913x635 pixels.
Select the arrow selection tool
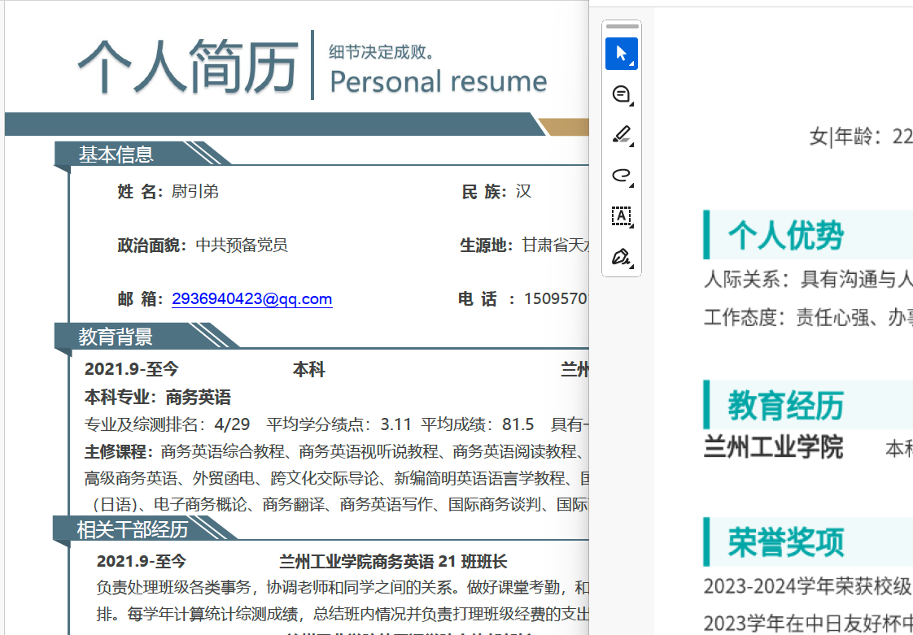click(622, 54)
